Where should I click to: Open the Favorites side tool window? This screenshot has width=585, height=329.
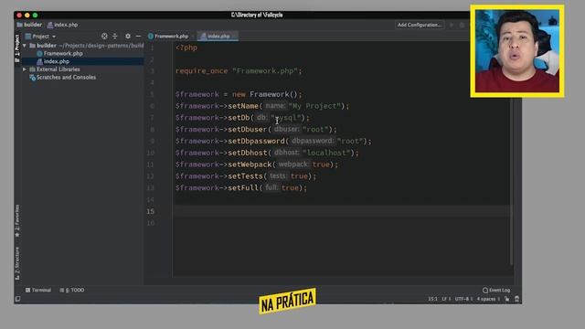point(17,221)
